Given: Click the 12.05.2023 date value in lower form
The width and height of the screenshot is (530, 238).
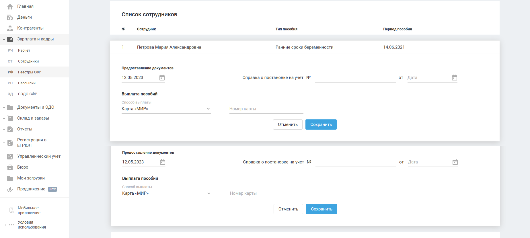Looking at the screenshot, I should coord(133,162).
